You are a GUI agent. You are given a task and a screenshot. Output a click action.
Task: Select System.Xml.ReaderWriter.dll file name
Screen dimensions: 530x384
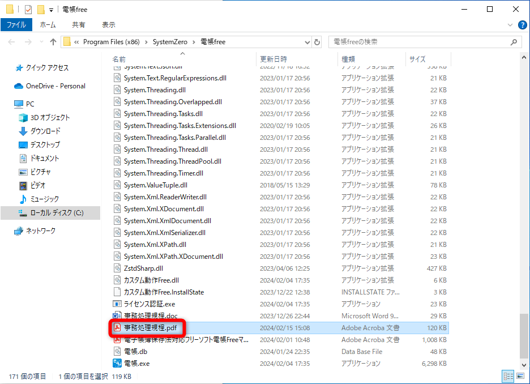[165, 197]
